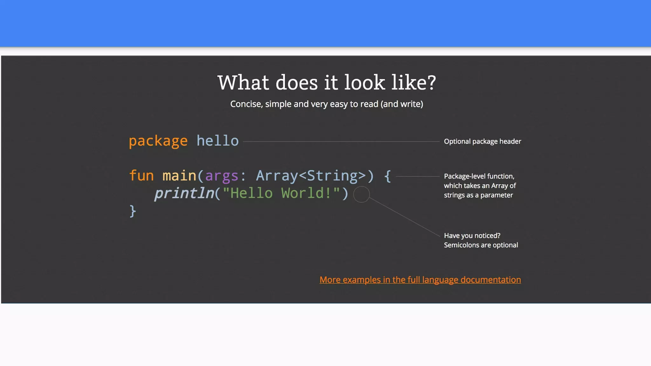
Task: Click the closing curly brace
Action: click(x=133, y=211)
